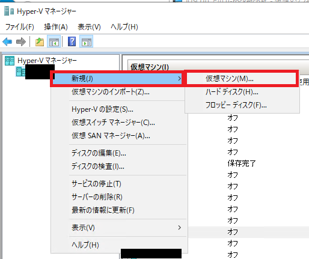Click the blue Help question mark icon
309x259 pixels.
(x=72, y=41)
